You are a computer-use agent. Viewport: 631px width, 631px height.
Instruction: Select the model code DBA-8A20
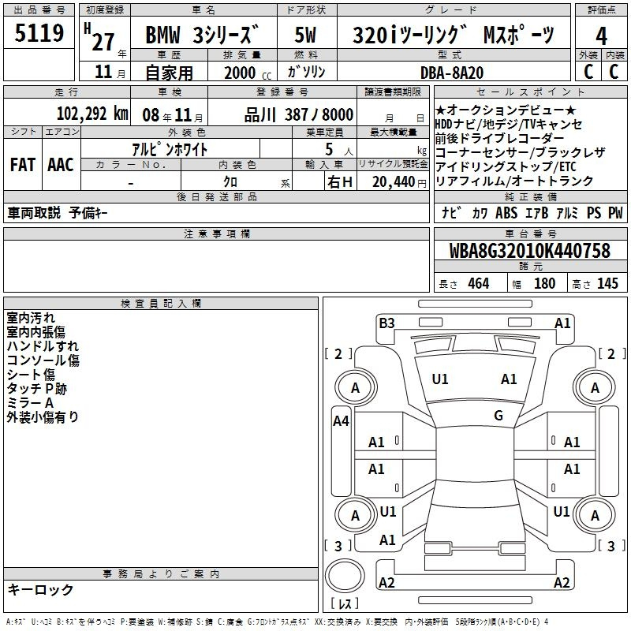tap(452, 73)
